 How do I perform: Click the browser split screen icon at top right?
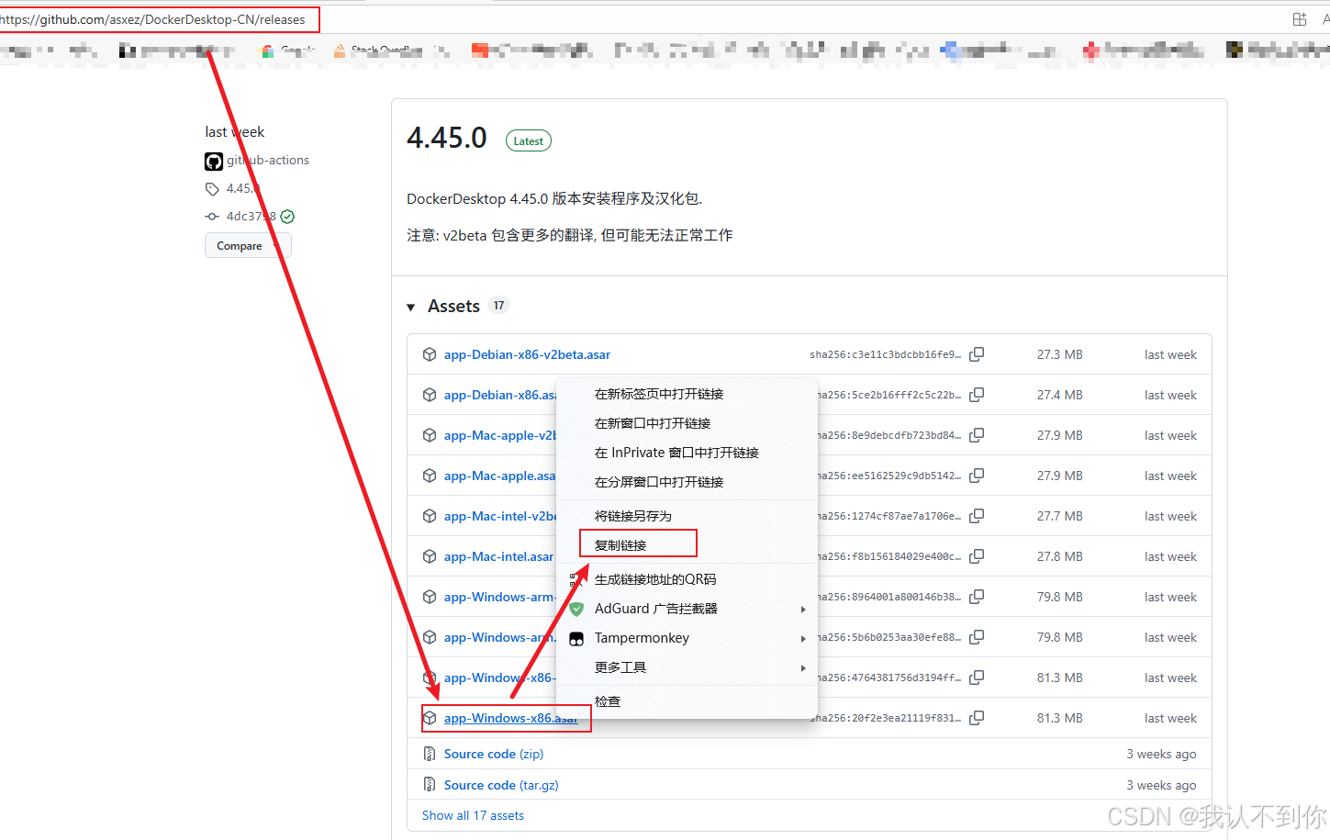(x=1300, y=18)
